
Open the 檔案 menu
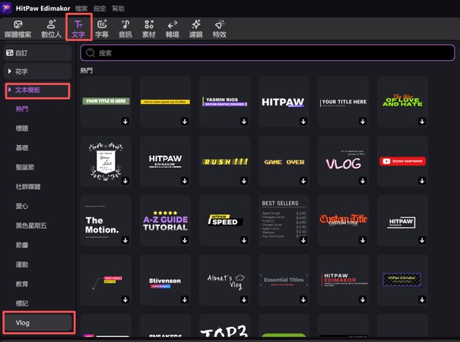[x=81, y=7]
